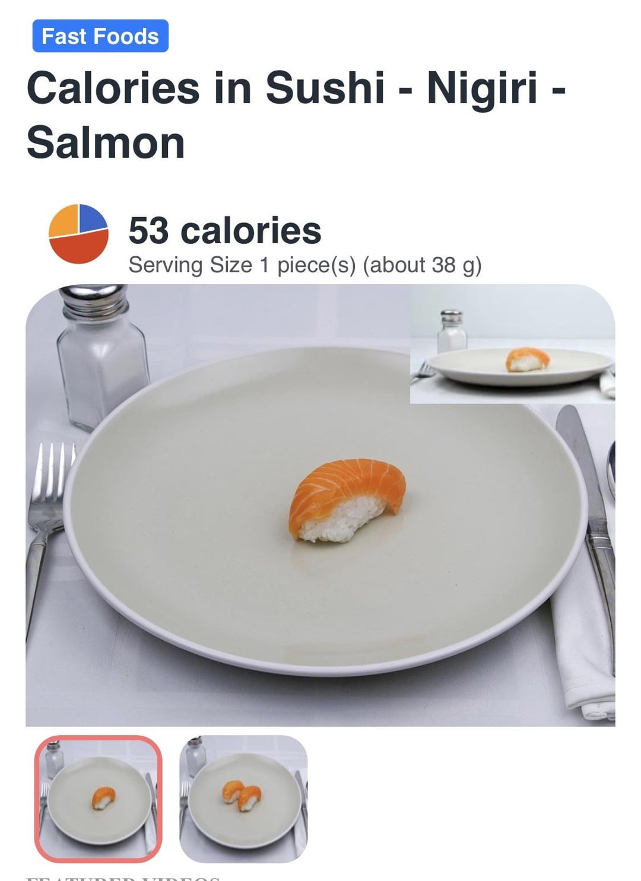Image resolution: width=641 pixels, height=881 pixels.
Task: Click the salmon nigiri in the main photo
Action: [x=348, y=500]
